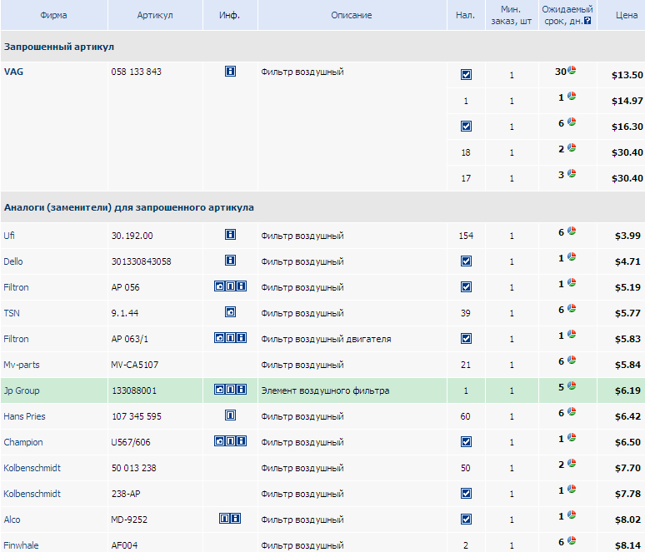645x552 pixels.
Task: Click the Цена column header
Action: click(x=627, y=15)
